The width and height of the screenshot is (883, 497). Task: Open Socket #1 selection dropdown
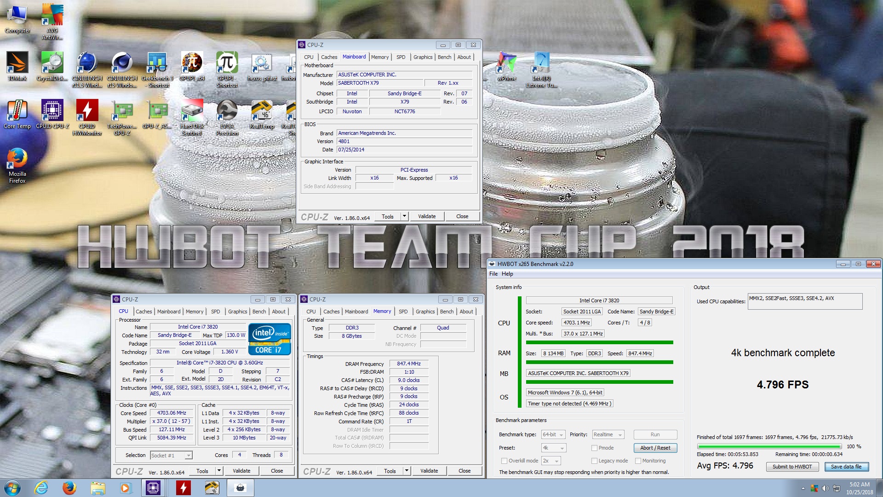[171, 456]
